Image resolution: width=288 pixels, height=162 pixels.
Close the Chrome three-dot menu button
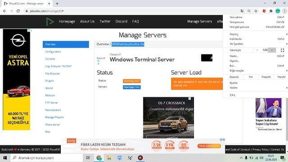[x=284, y=11]
